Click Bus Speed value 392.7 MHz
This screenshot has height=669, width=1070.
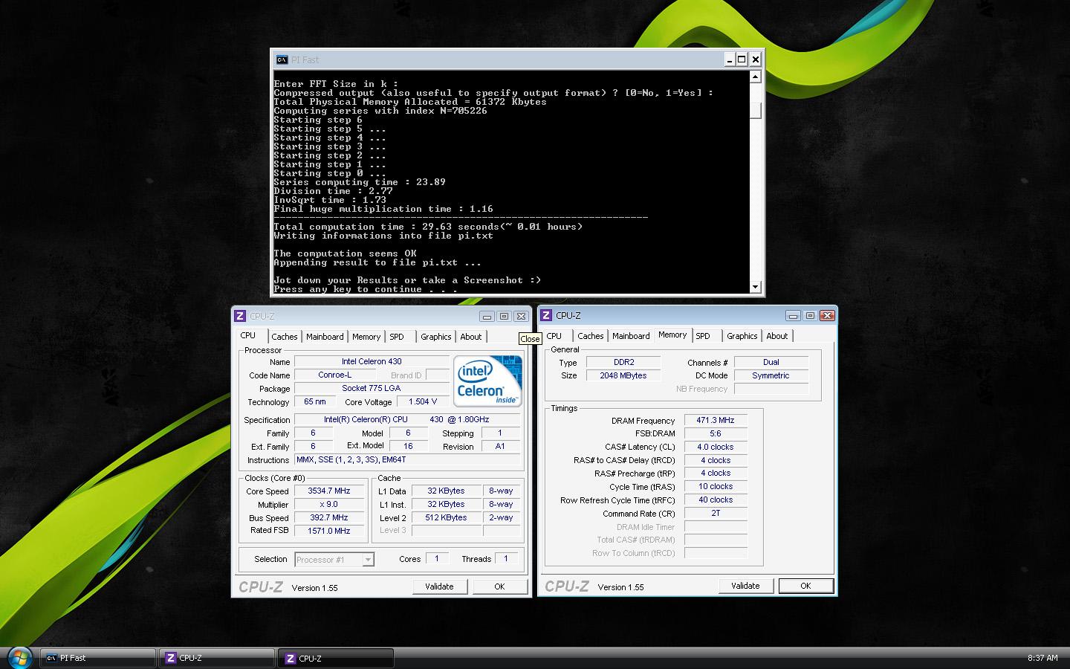(x=329, y=518)
